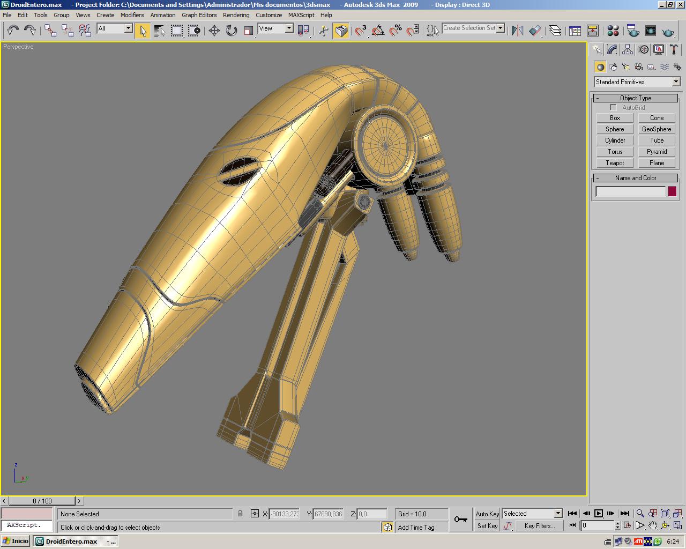
Task: Click the object color swatch
Action: click(672, 191)
